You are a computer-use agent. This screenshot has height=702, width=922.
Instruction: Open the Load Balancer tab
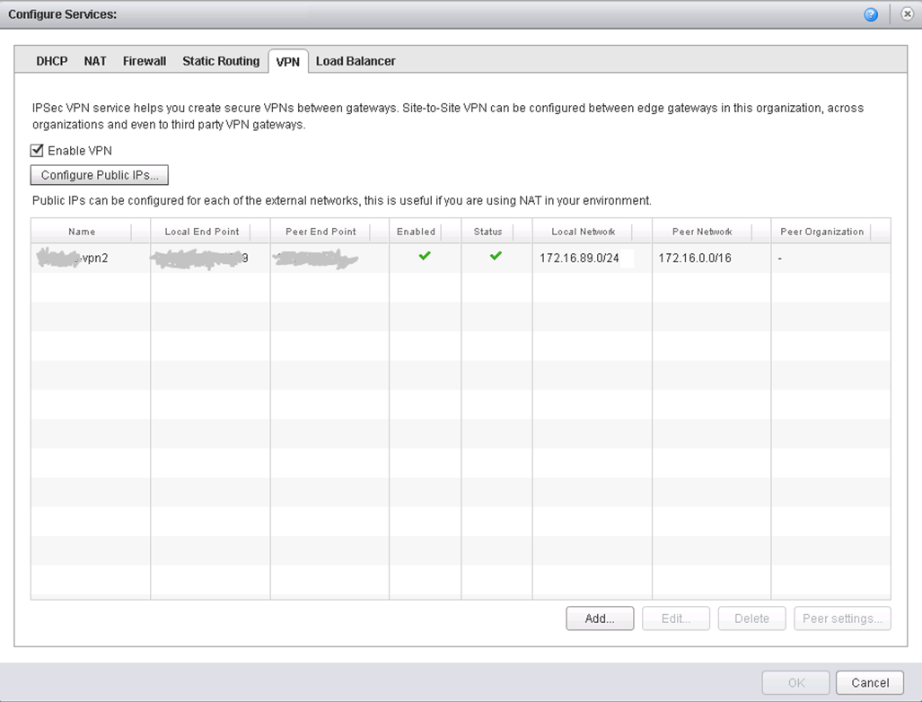point(356,61)
